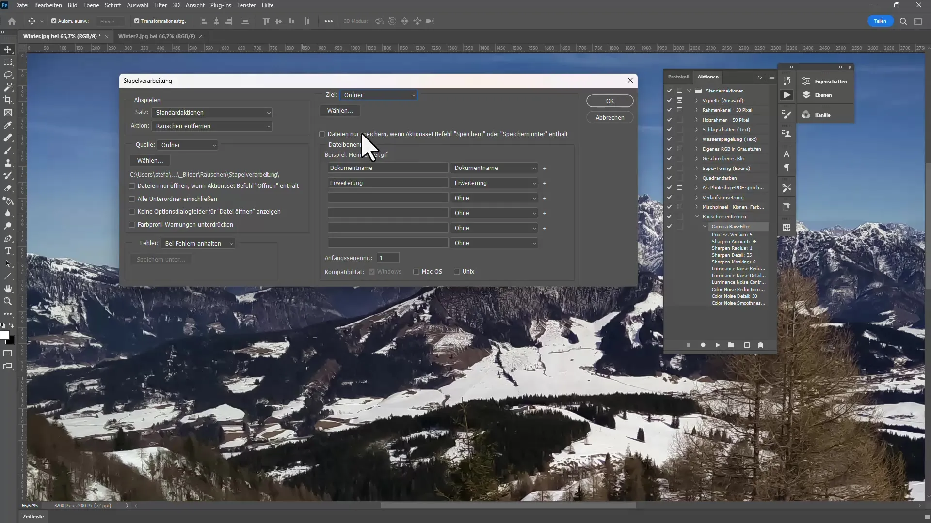Screen dimensions: 931x523
Task: Click play button in Actions panel
Action: point(718,345)
